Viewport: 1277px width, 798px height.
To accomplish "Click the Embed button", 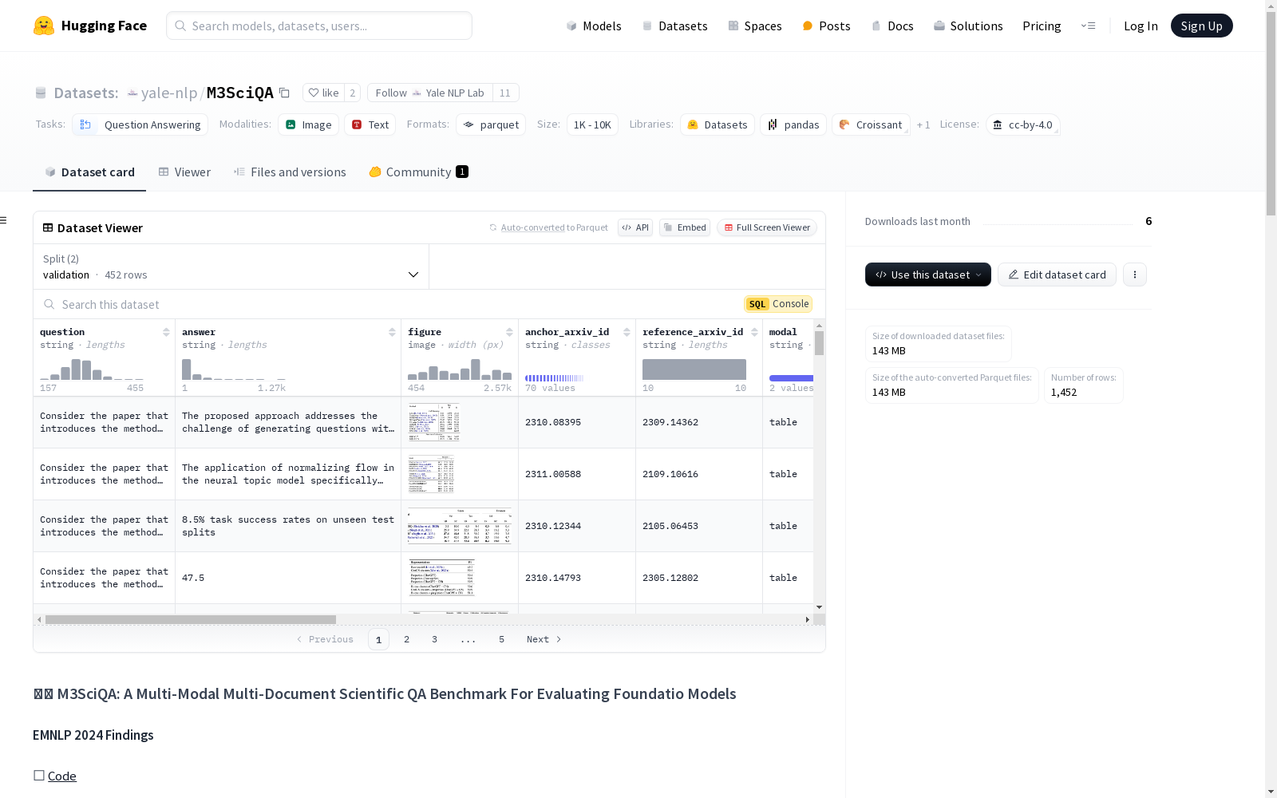I will click(x=684, y=227).
